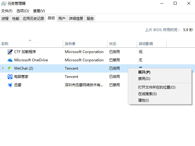This screenshot has width=195, height=146.
Task: Select the 启动 tab
Action: [x=51, y=18]
